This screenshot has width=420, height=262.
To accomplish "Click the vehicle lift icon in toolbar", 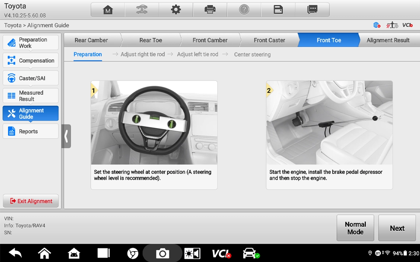I will point(142,10).
